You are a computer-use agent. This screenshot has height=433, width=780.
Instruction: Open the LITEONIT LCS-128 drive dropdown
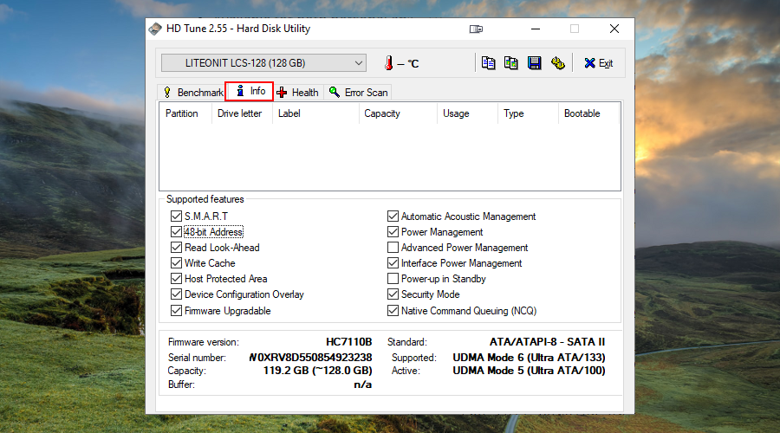263,63
